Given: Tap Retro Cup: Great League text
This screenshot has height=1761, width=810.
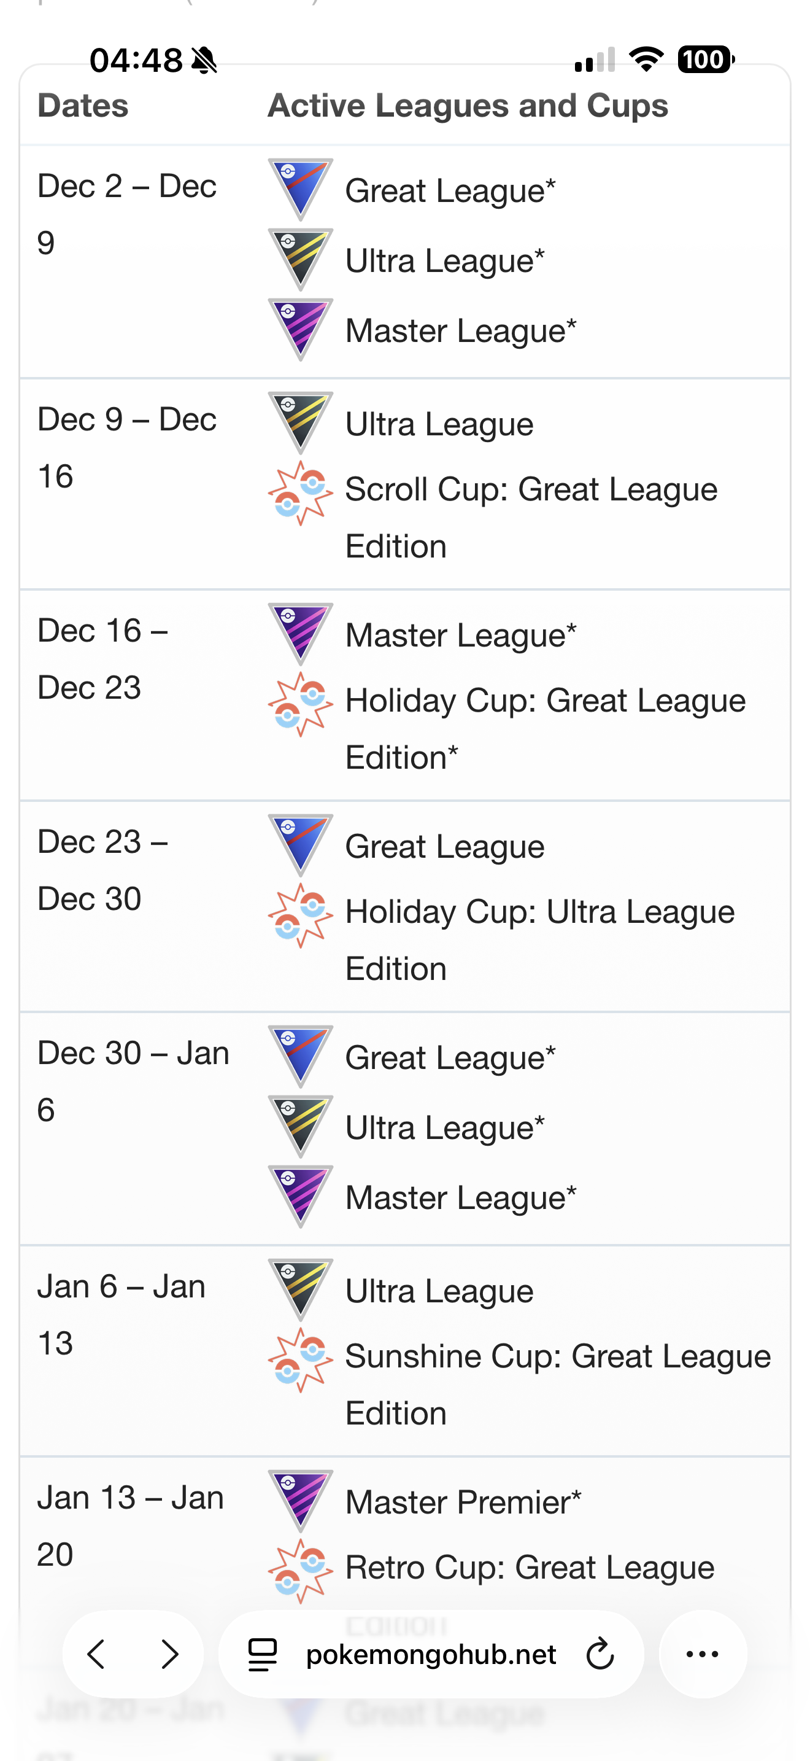Looking at the screenshot, I should pyautogui.click(x=530, y=1567).
